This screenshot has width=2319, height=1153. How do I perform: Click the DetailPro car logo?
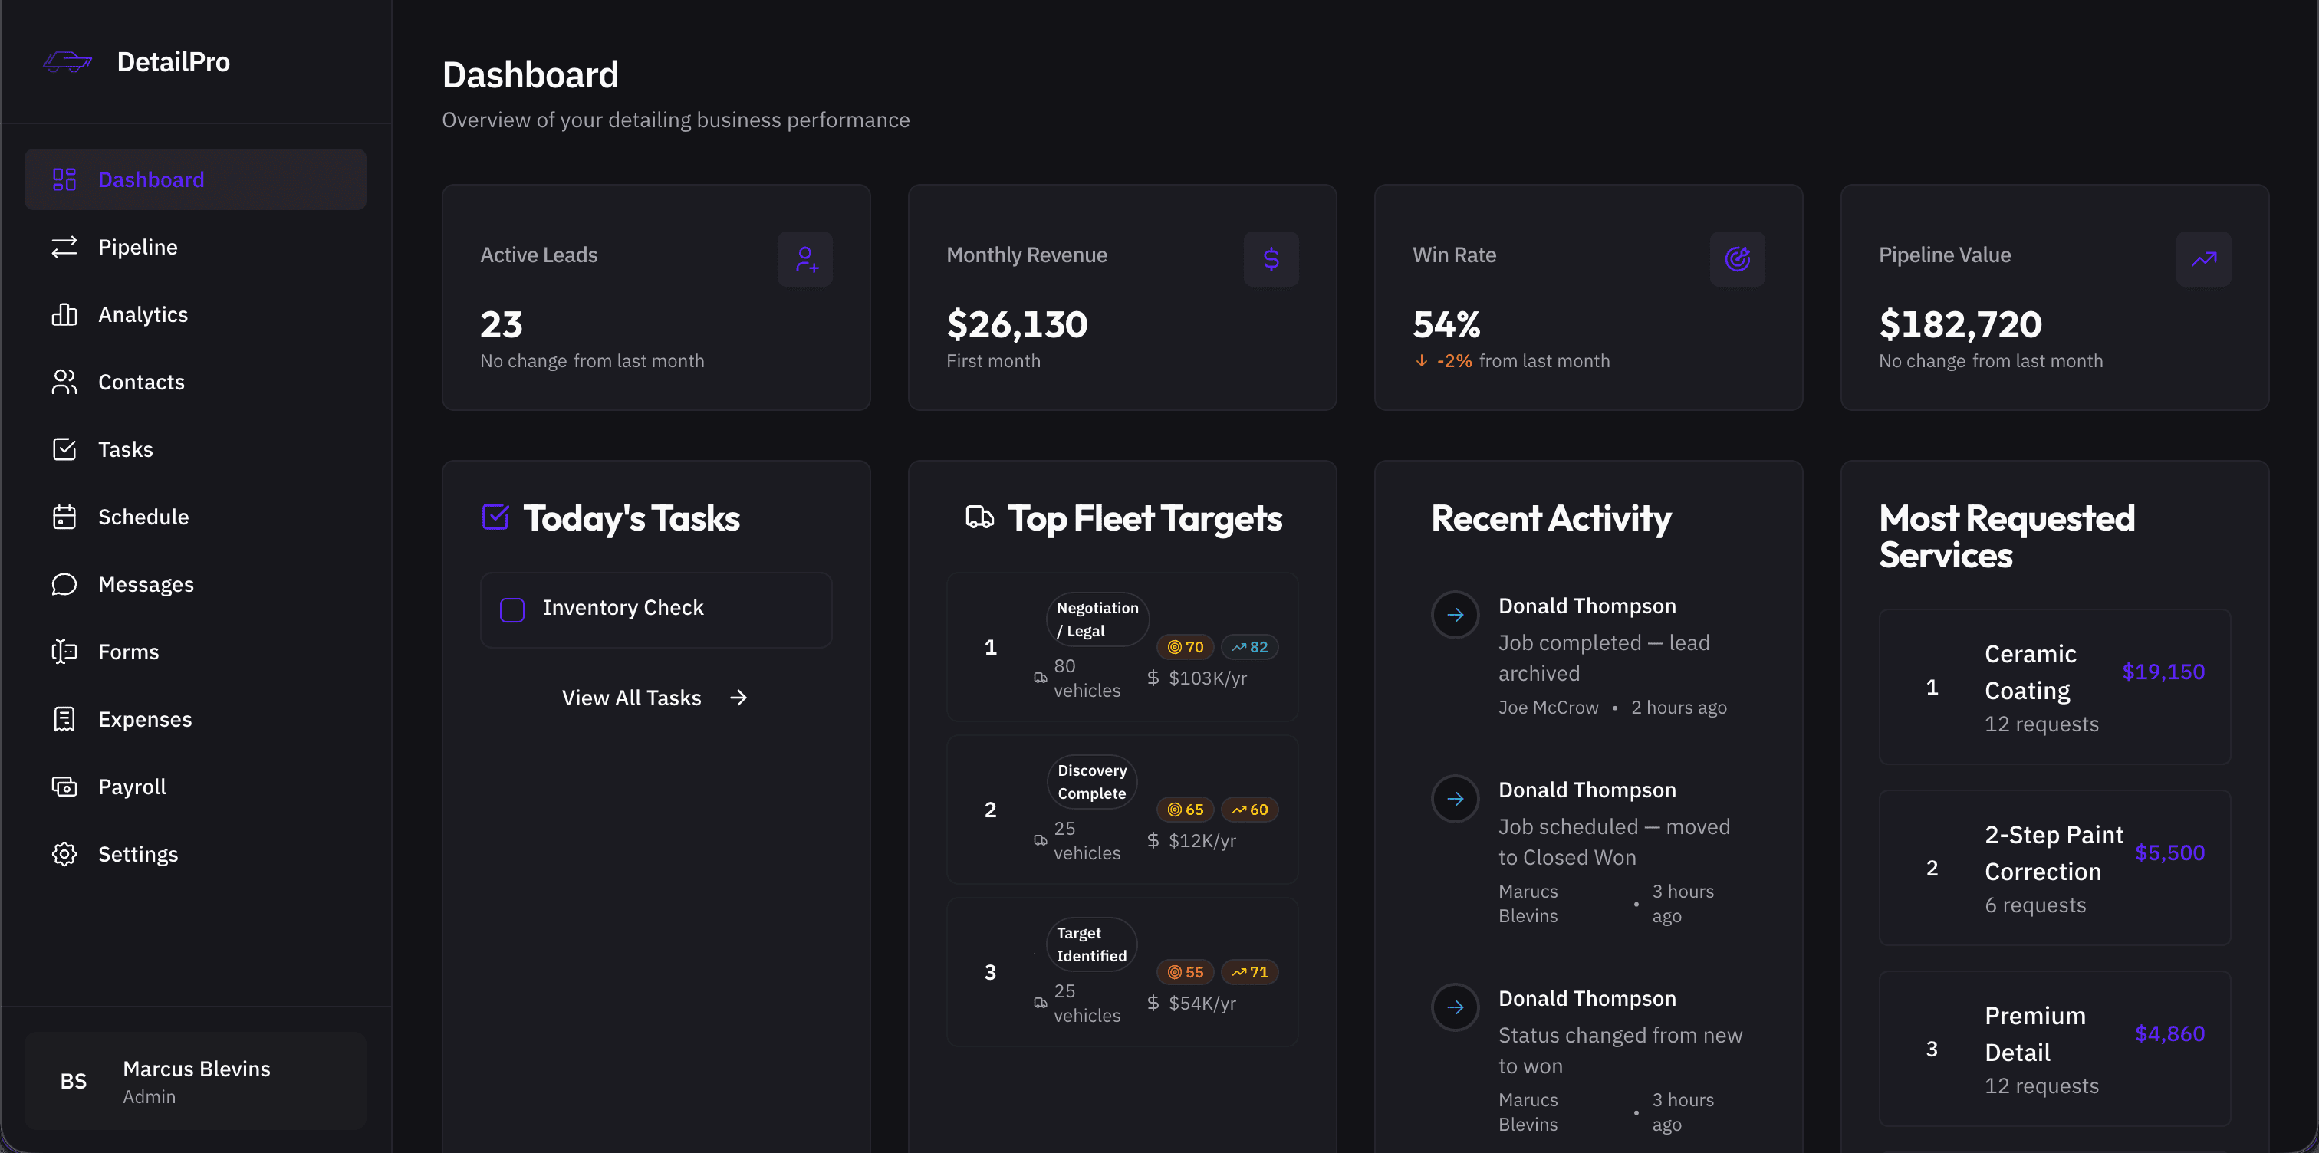point(67,62)
